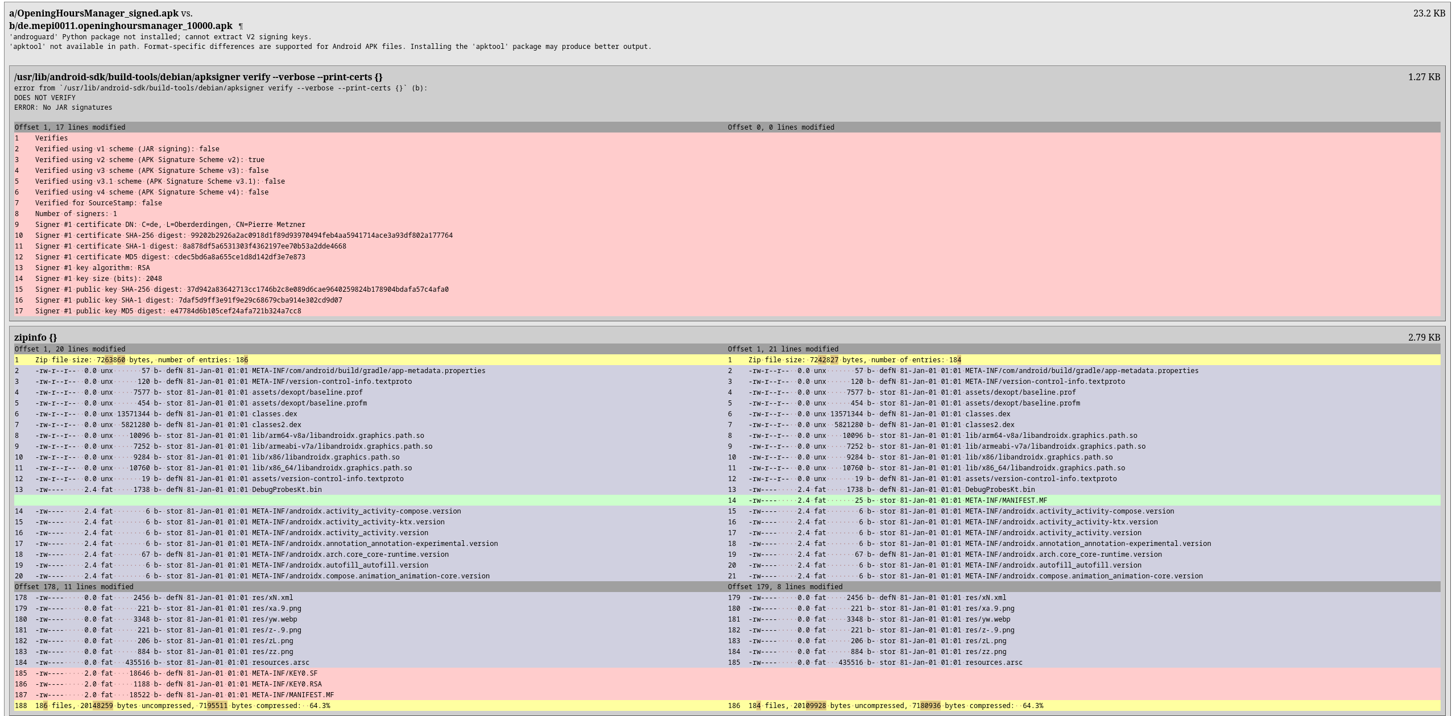Screen dimensions: 1452x716
Task: Click the 'Offset 0, 0 lines modified' hunk header
Action: click(x=781, y=127)
